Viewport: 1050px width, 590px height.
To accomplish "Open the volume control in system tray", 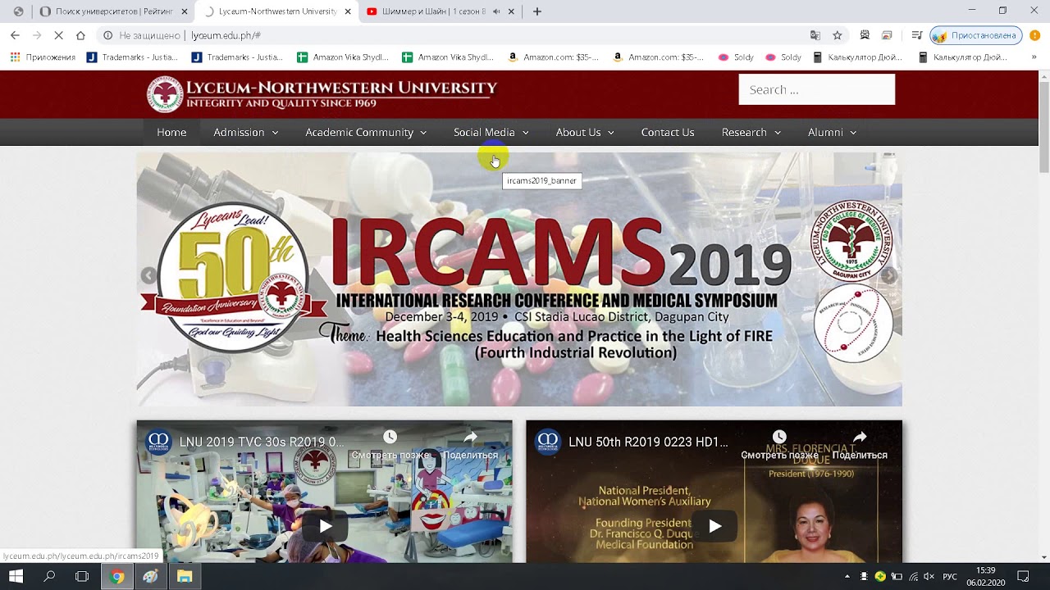I will click(x=929, y=577).
